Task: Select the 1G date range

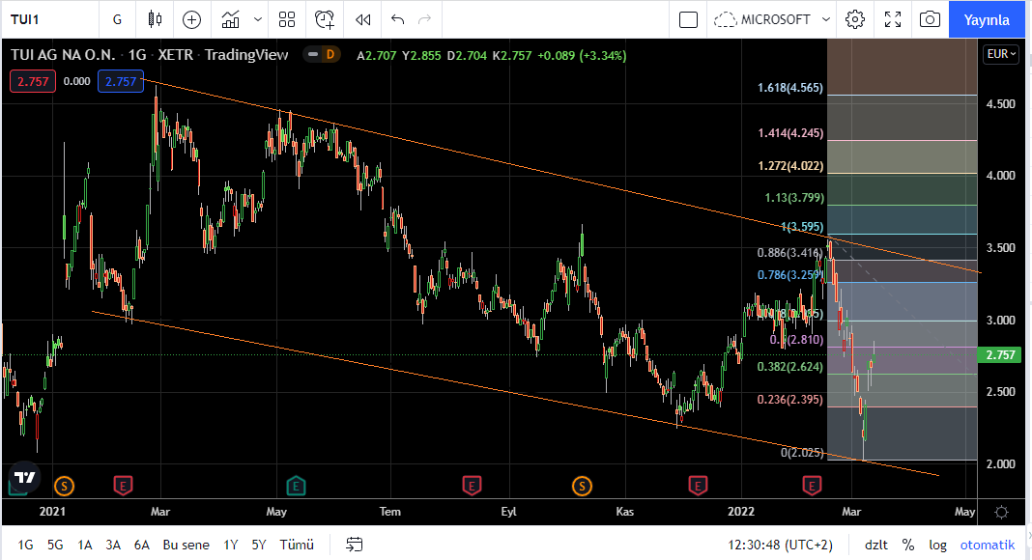Action: click(25, 545)
